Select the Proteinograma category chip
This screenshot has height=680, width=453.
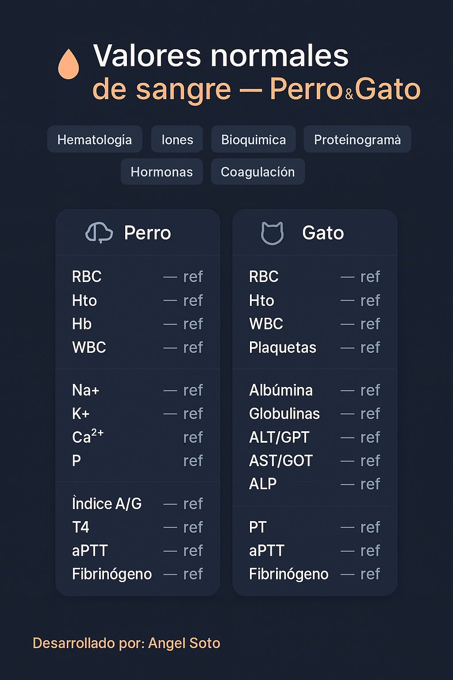[357, 140]
